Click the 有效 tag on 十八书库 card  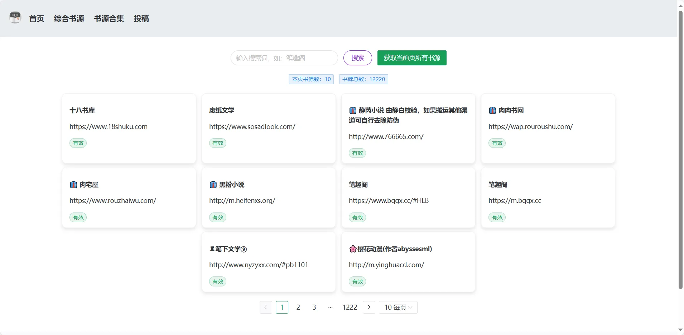[78, 143]
